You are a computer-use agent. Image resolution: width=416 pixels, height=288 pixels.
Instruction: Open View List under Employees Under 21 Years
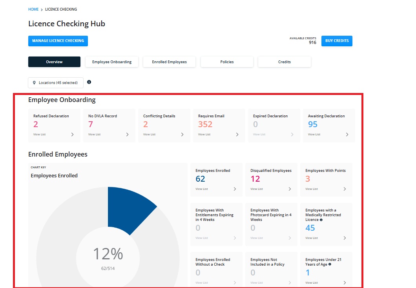(x=312, y=283)
